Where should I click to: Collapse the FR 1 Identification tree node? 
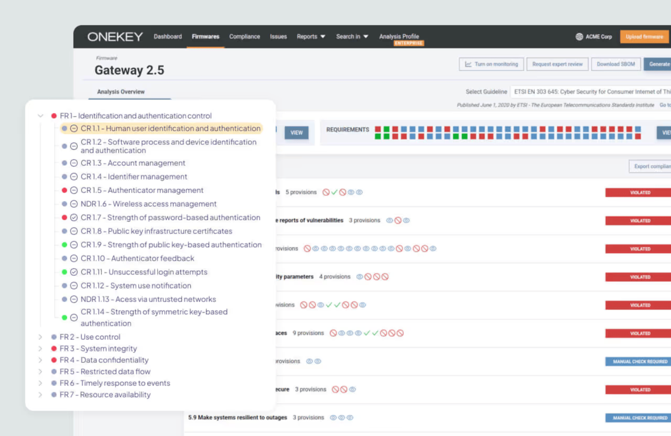tap(40, 116)
